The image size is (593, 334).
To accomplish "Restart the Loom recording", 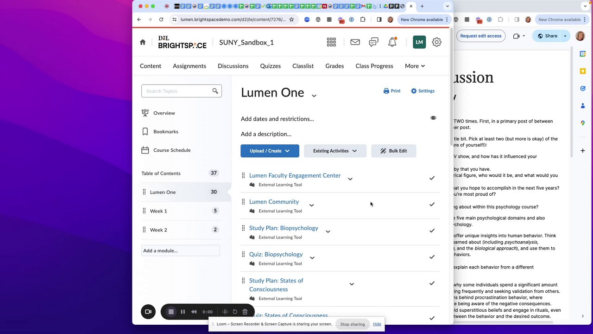I will [235, 312].
